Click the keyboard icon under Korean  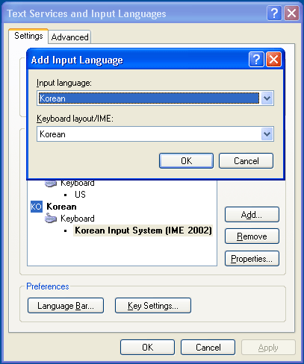pyautogui.click(x=51, y=219)
